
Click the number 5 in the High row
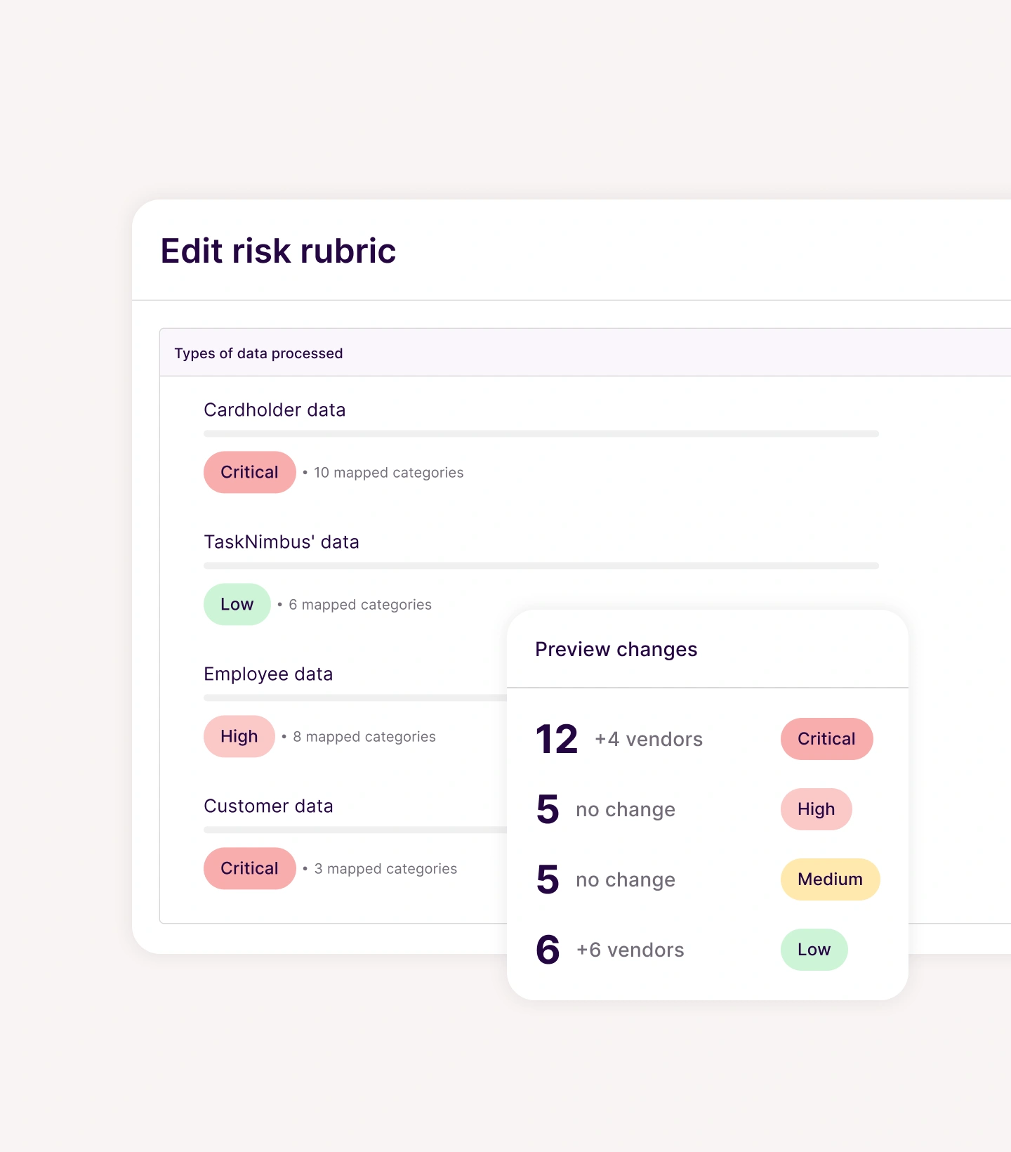[548, 809]
